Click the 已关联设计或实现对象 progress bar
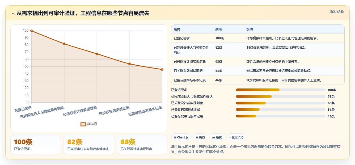 (281, 103)
